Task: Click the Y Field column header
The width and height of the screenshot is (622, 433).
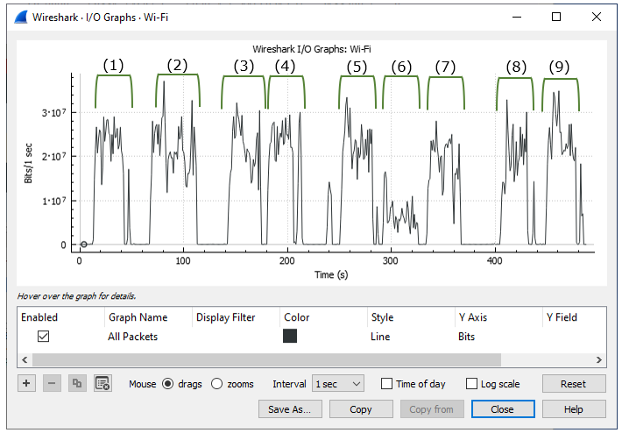Action: pyautogui.click(x=562, y=317)
